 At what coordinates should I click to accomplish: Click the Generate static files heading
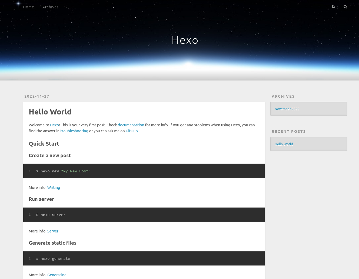point(52,243)
